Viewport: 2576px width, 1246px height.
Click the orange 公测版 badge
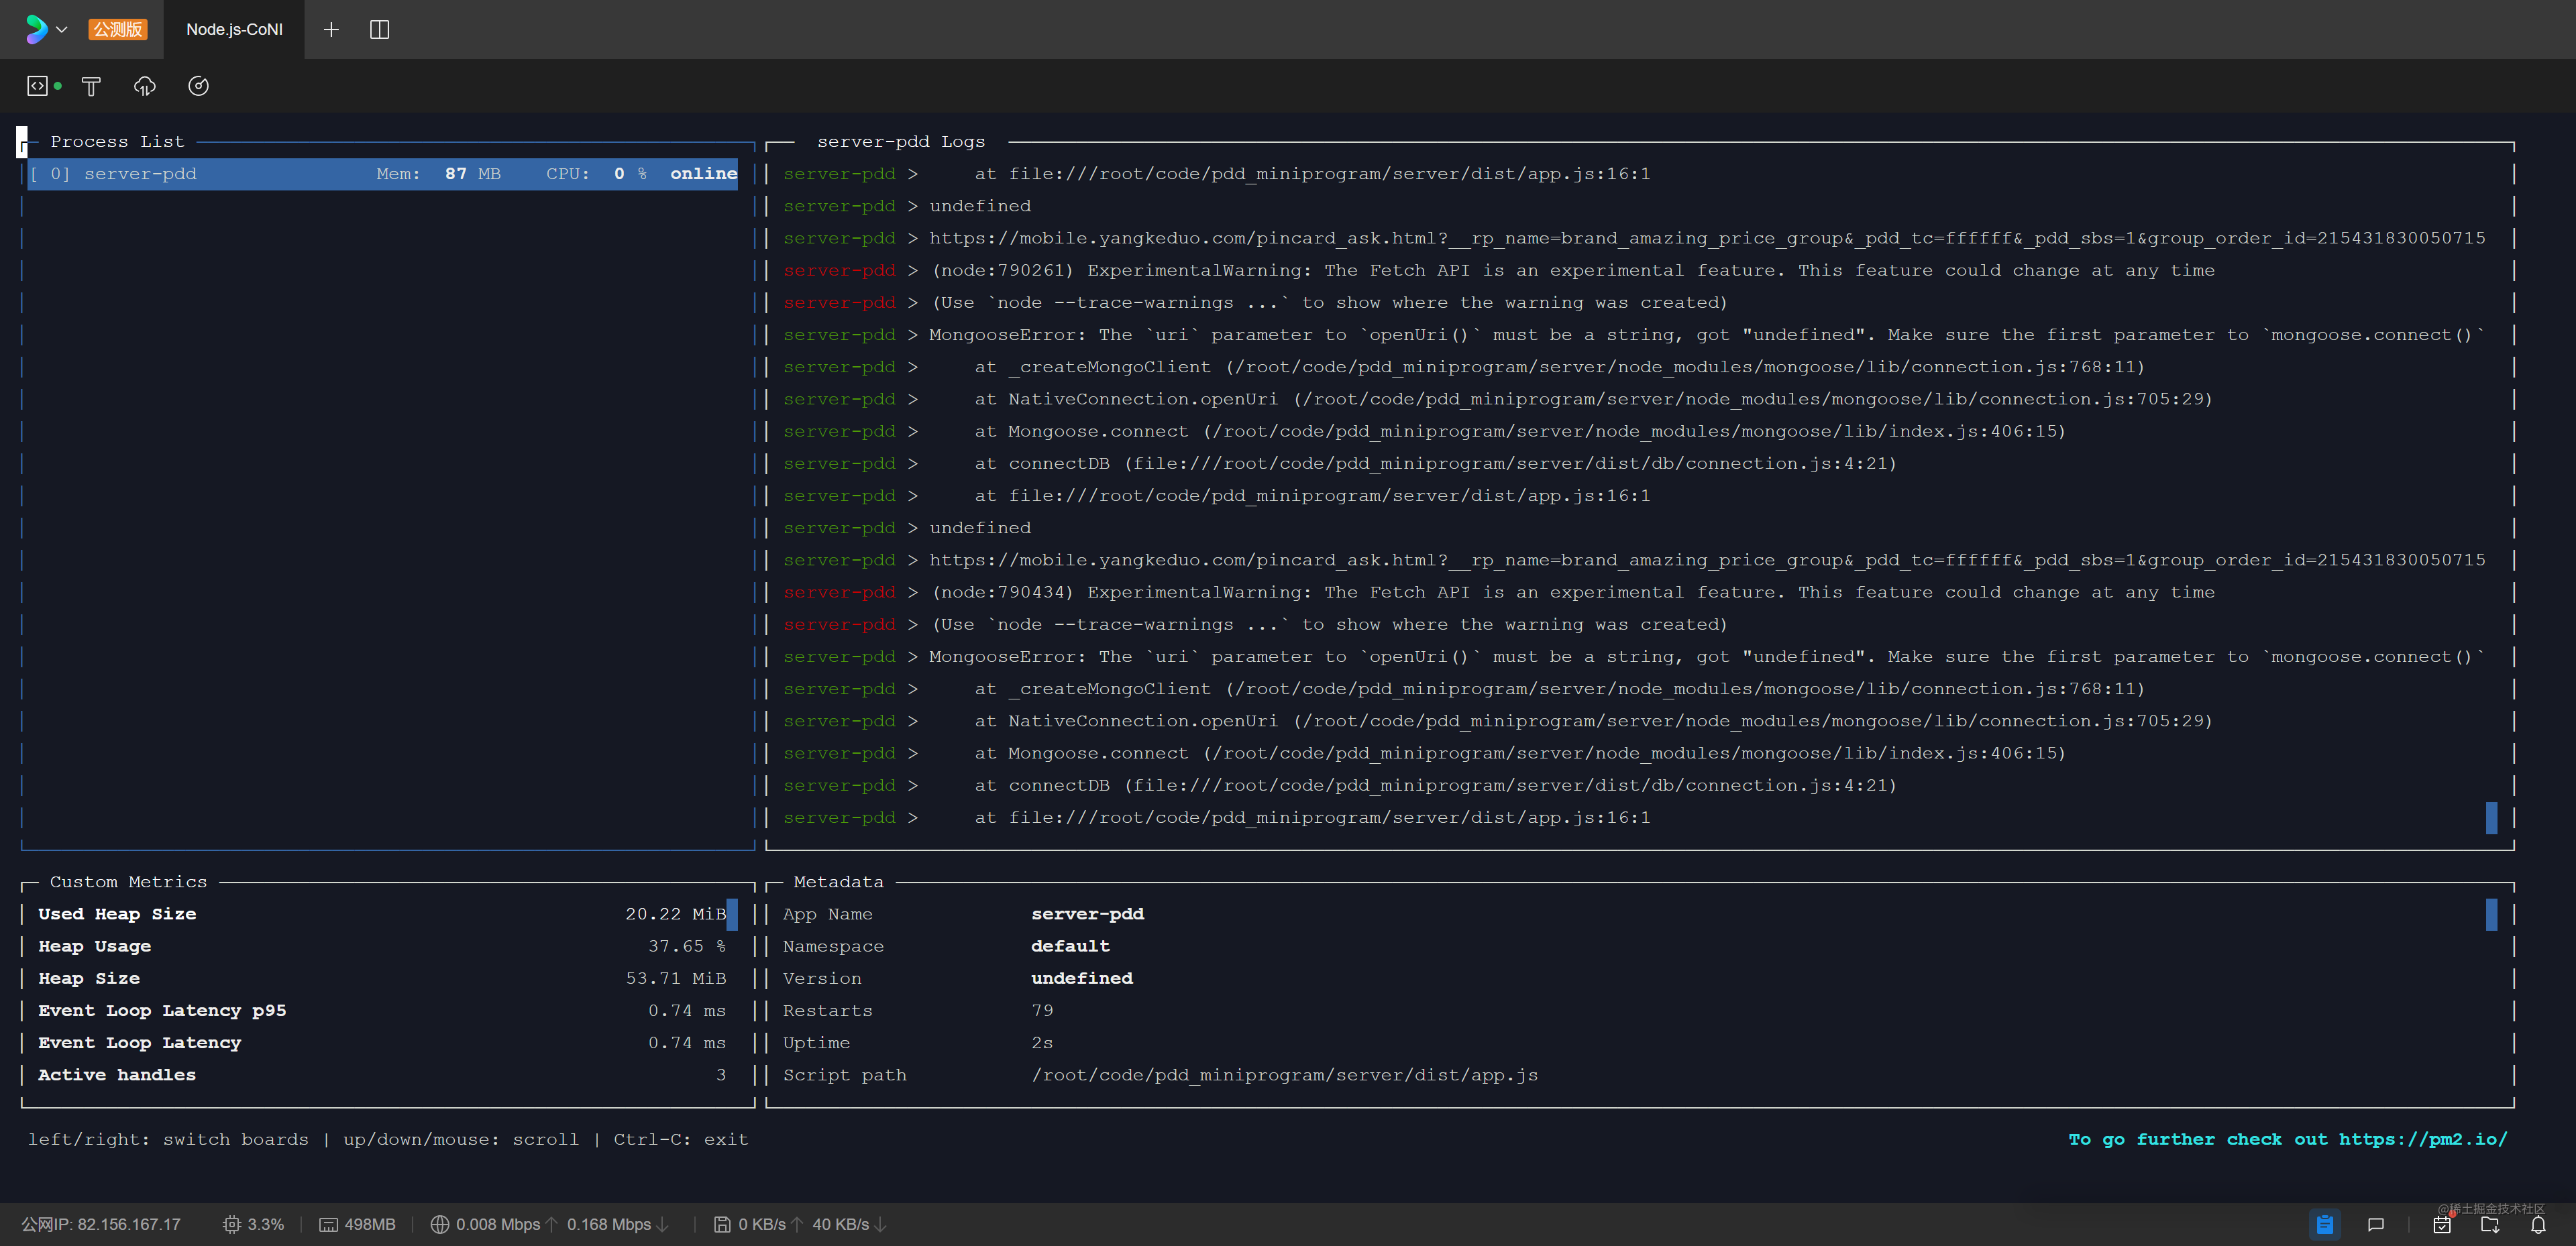118,29
